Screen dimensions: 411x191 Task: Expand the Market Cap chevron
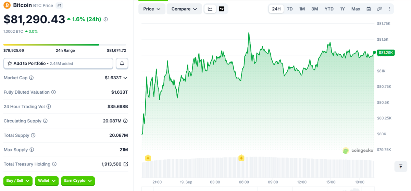(125, 78)
